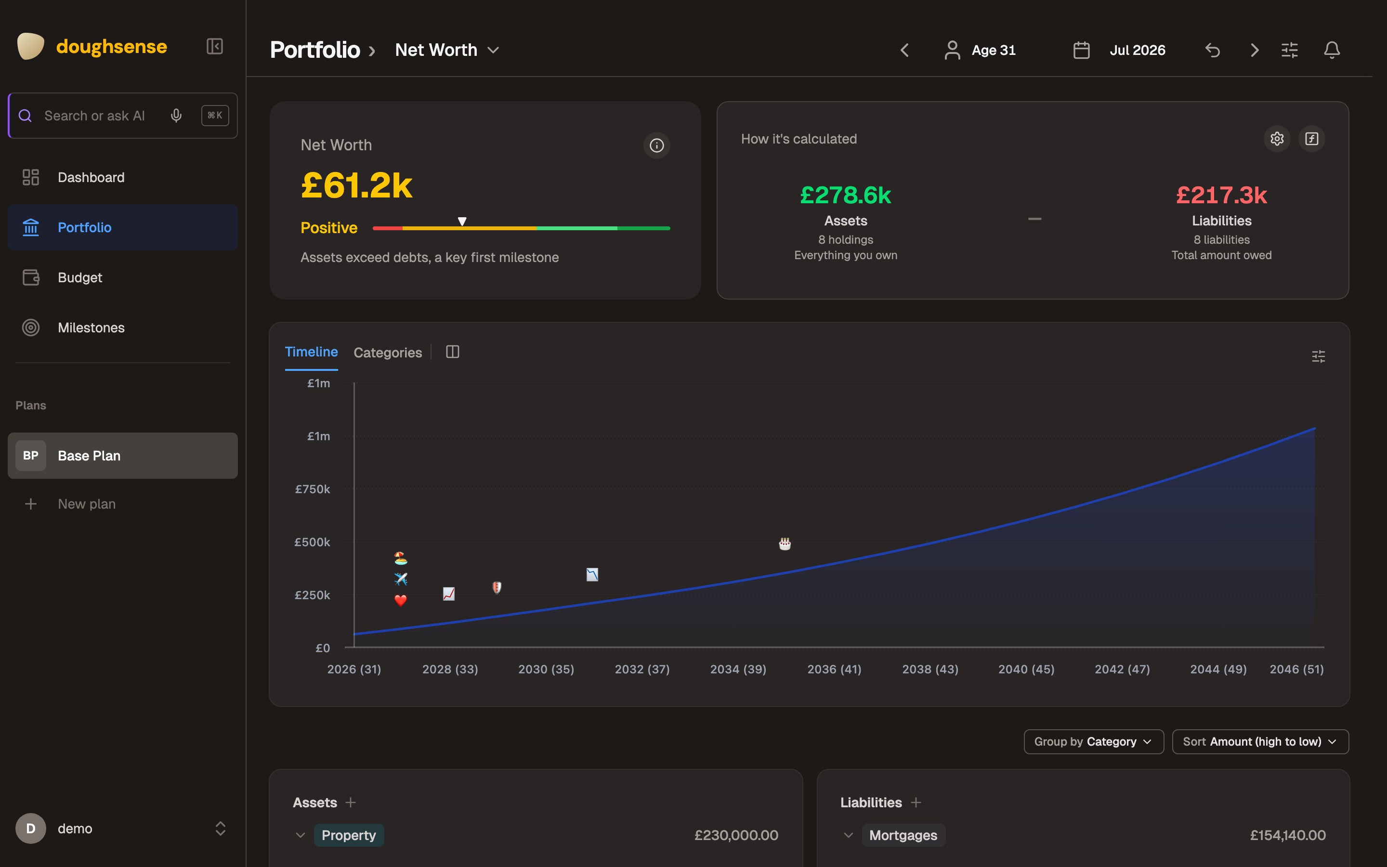Create a New plan
The height and width of the screenshot is (867, 1387).
(x=123, y=503)
